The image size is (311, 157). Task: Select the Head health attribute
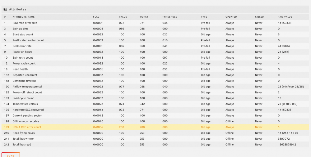pos(20,69)
